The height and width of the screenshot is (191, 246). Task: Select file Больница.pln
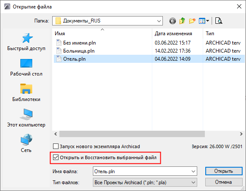coord(79,51)
